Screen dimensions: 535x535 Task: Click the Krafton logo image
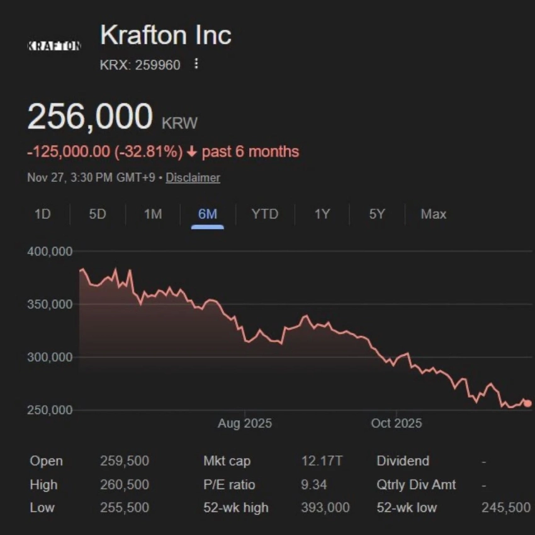point(54,45)
